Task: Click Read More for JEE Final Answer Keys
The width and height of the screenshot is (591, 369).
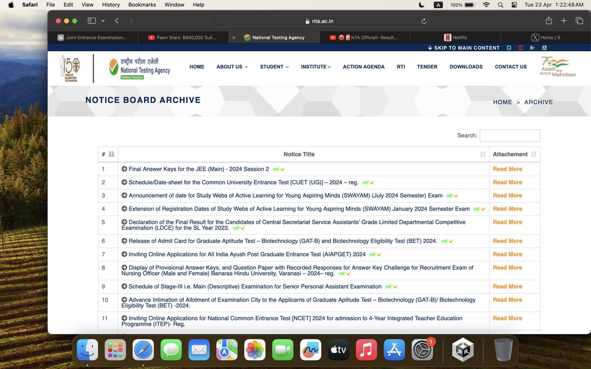Action: click(507, 169)
